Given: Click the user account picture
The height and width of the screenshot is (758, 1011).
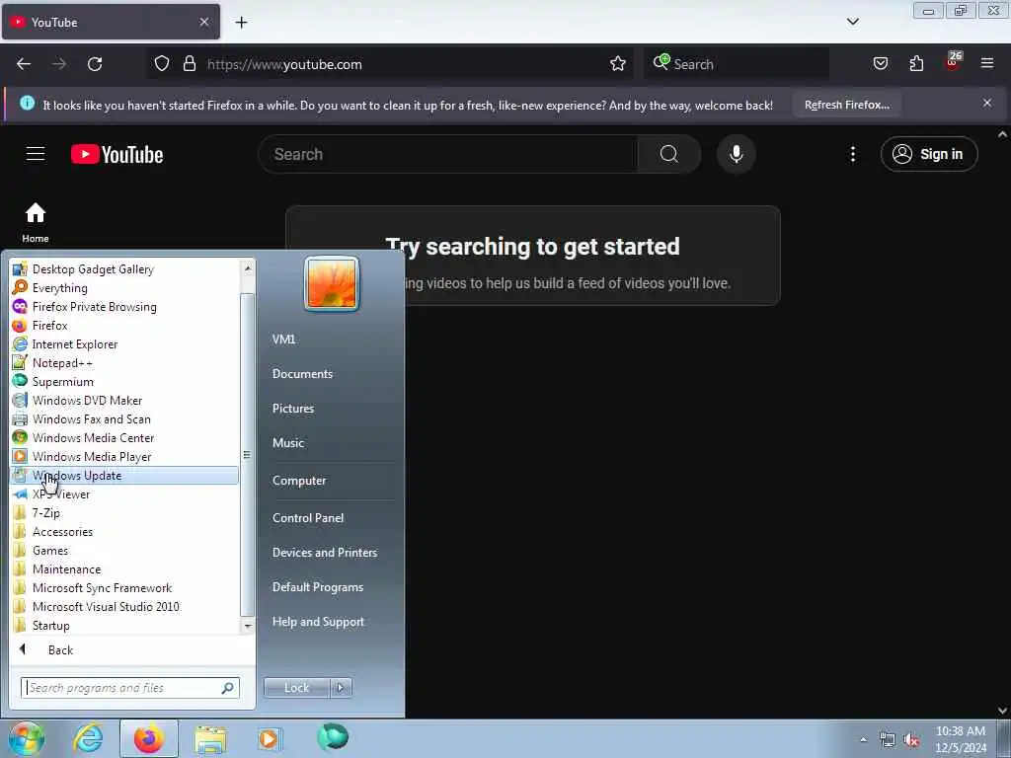Looking at the screenshot, I should pos(332,283).
